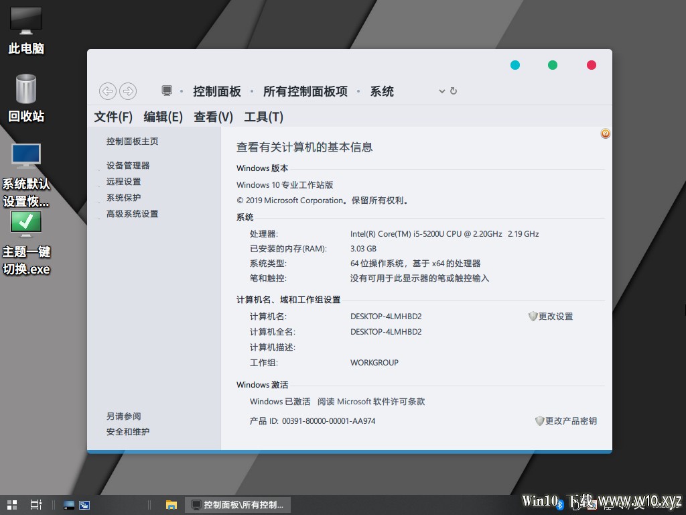
Task: Open the Windows Start menu
Action: pos(12,505)
